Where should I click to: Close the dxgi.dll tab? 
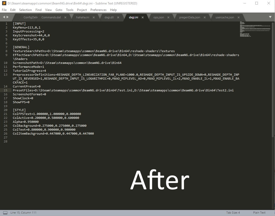[118, 17]
